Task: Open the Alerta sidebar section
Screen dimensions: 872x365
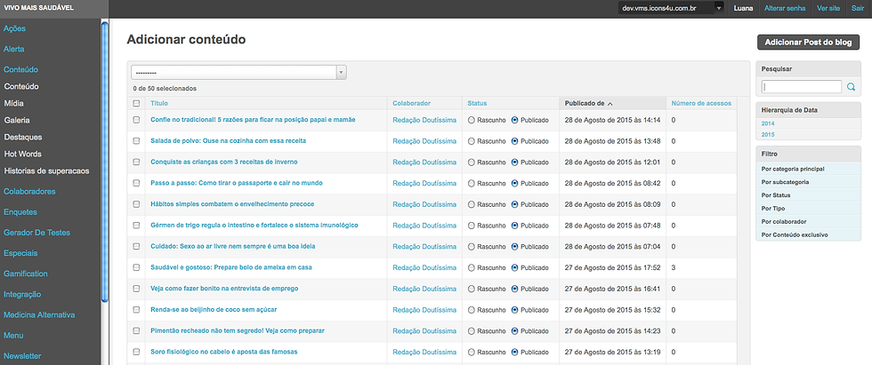Action: tap(14, 49)
